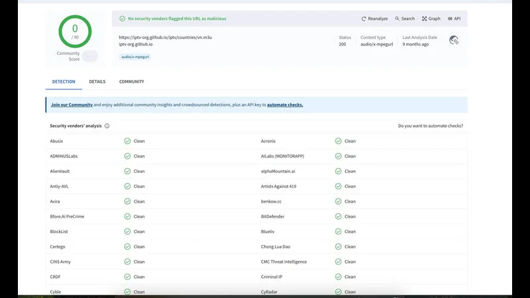Click the Acronis Clean checkmark icon
The height and width of the screenshot is (298, 530).
tap(339, 141)
